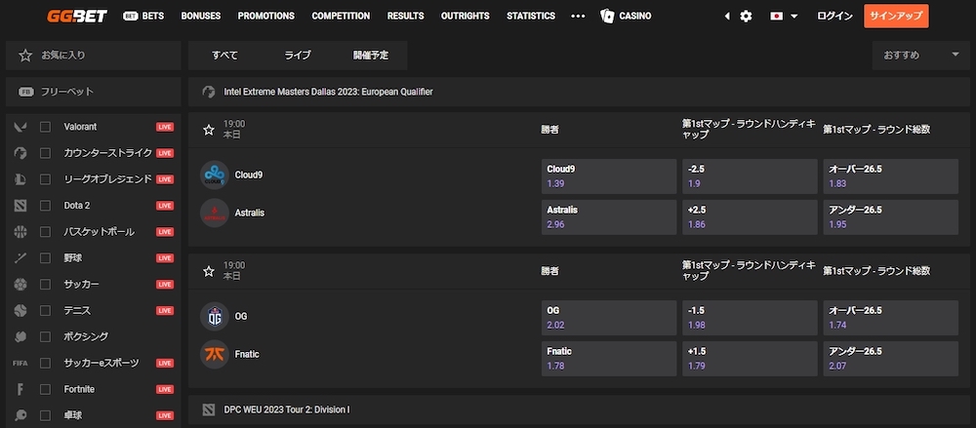Check the カウンターストライク checkbox
The height and width of the screenshot is (428, 976).
46,153
